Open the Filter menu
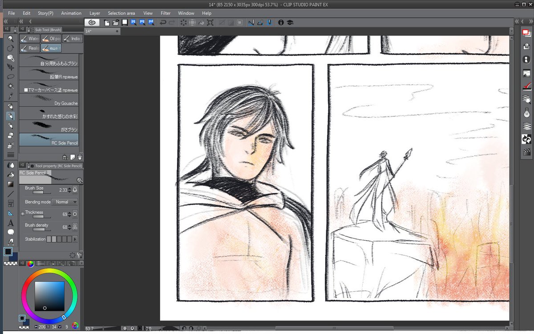Screen dimensions: 534x334 [166, 13]
